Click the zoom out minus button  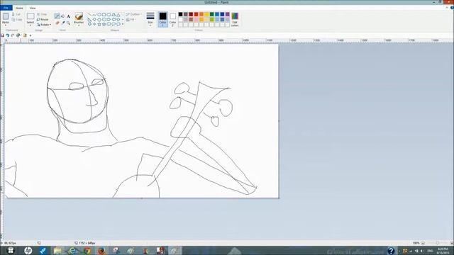(423, 243)
